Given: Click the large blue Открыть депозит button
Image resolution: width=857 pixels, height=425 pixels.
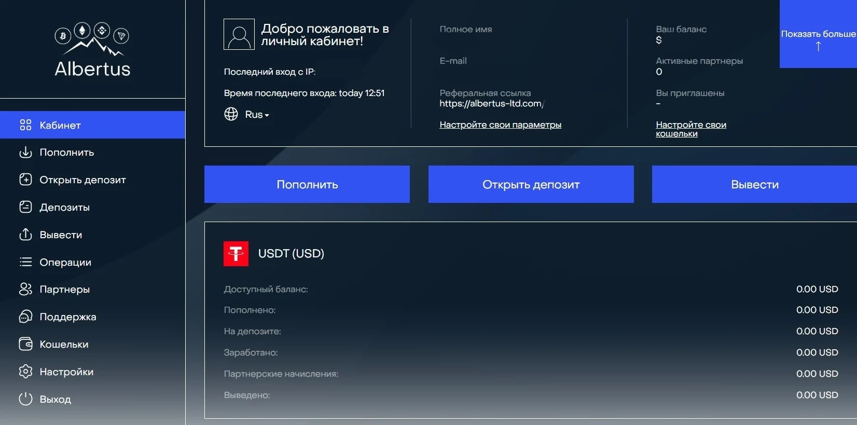Looking at the screenshot, I should coord(531,184).
